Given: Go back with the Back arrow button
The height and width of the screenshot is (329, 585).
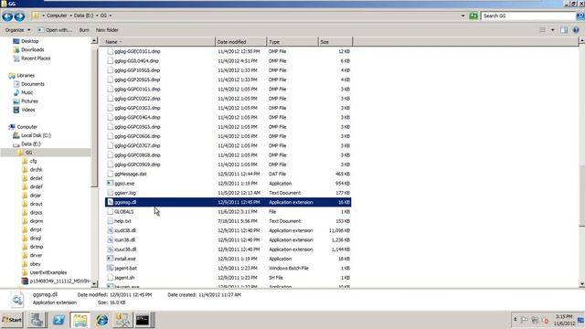Looking at the screenshot, I should (7, 16).
